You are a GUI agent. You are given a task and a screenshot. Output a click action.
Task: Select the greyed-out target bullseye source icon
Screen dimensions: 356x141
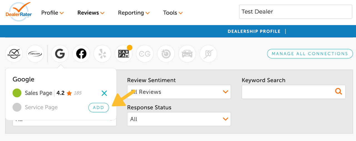[x=166, y=54]
